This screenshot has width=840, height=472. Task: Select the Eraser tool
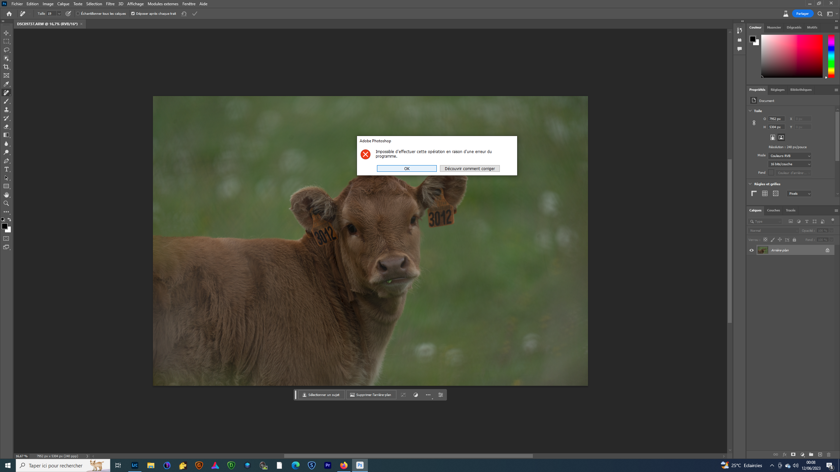point(7,127)
